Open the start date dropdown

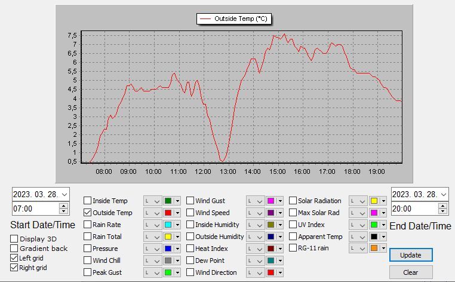tap(64, 194)
